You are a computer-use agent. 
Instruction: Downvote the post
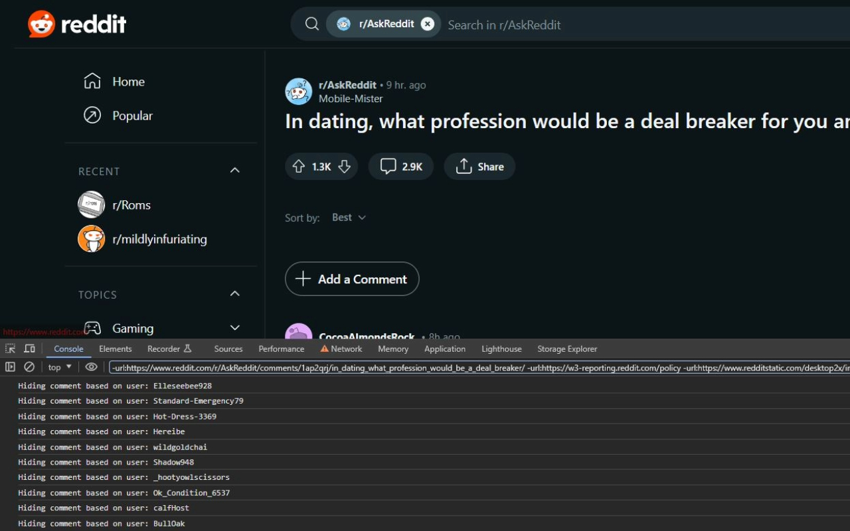tap(344, 167)
